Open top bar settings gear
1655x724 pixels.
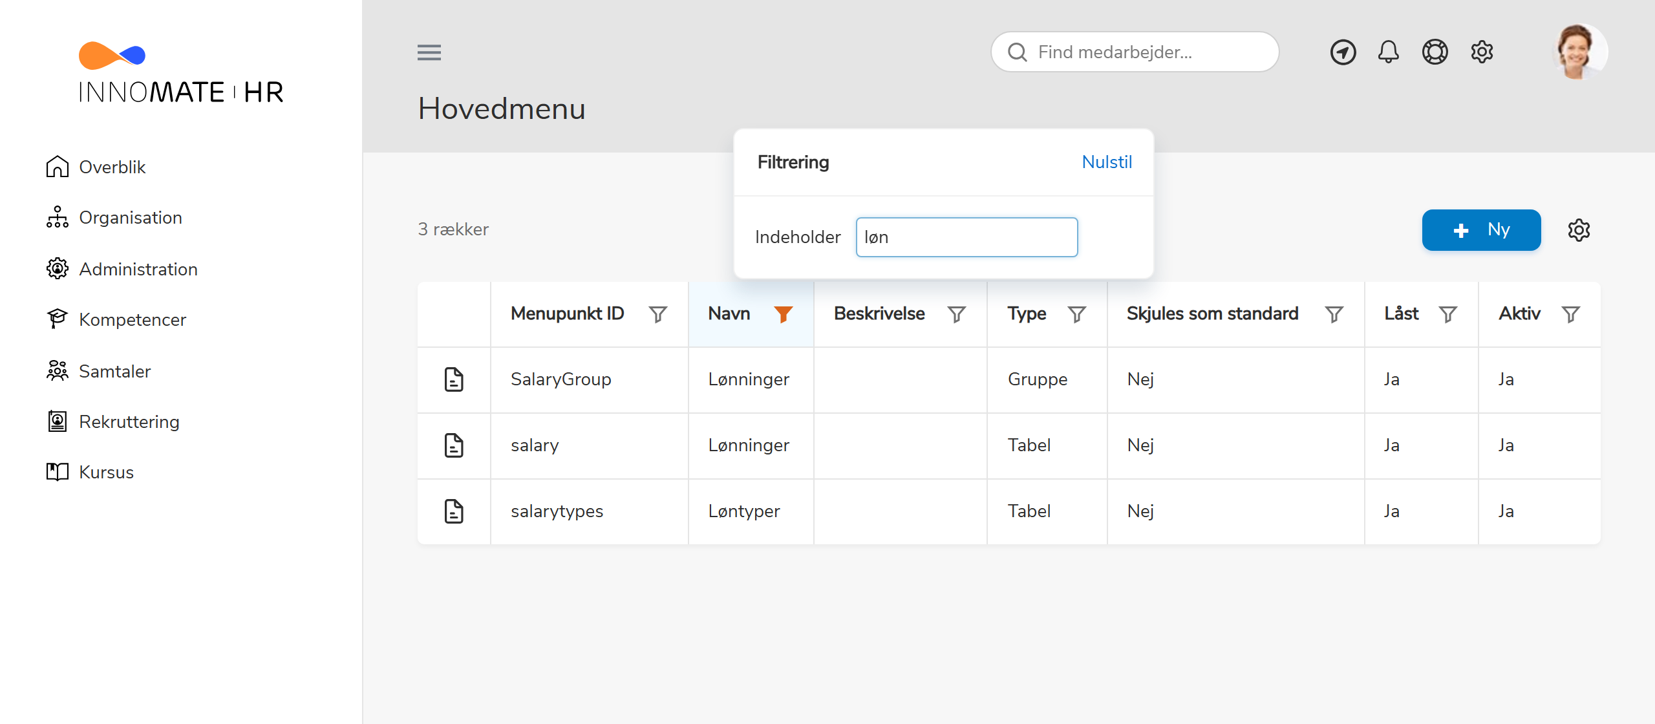[x=1482, y=52]
